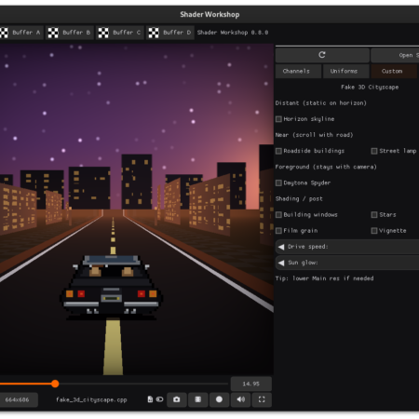Enable the Stars checkbox
The width and height of the screenshot is (419, 419).
[x=374, y=215]
